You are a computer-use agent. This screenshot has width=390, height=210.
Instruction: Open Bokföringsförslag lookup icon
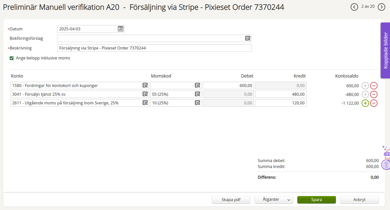(248, 38)
